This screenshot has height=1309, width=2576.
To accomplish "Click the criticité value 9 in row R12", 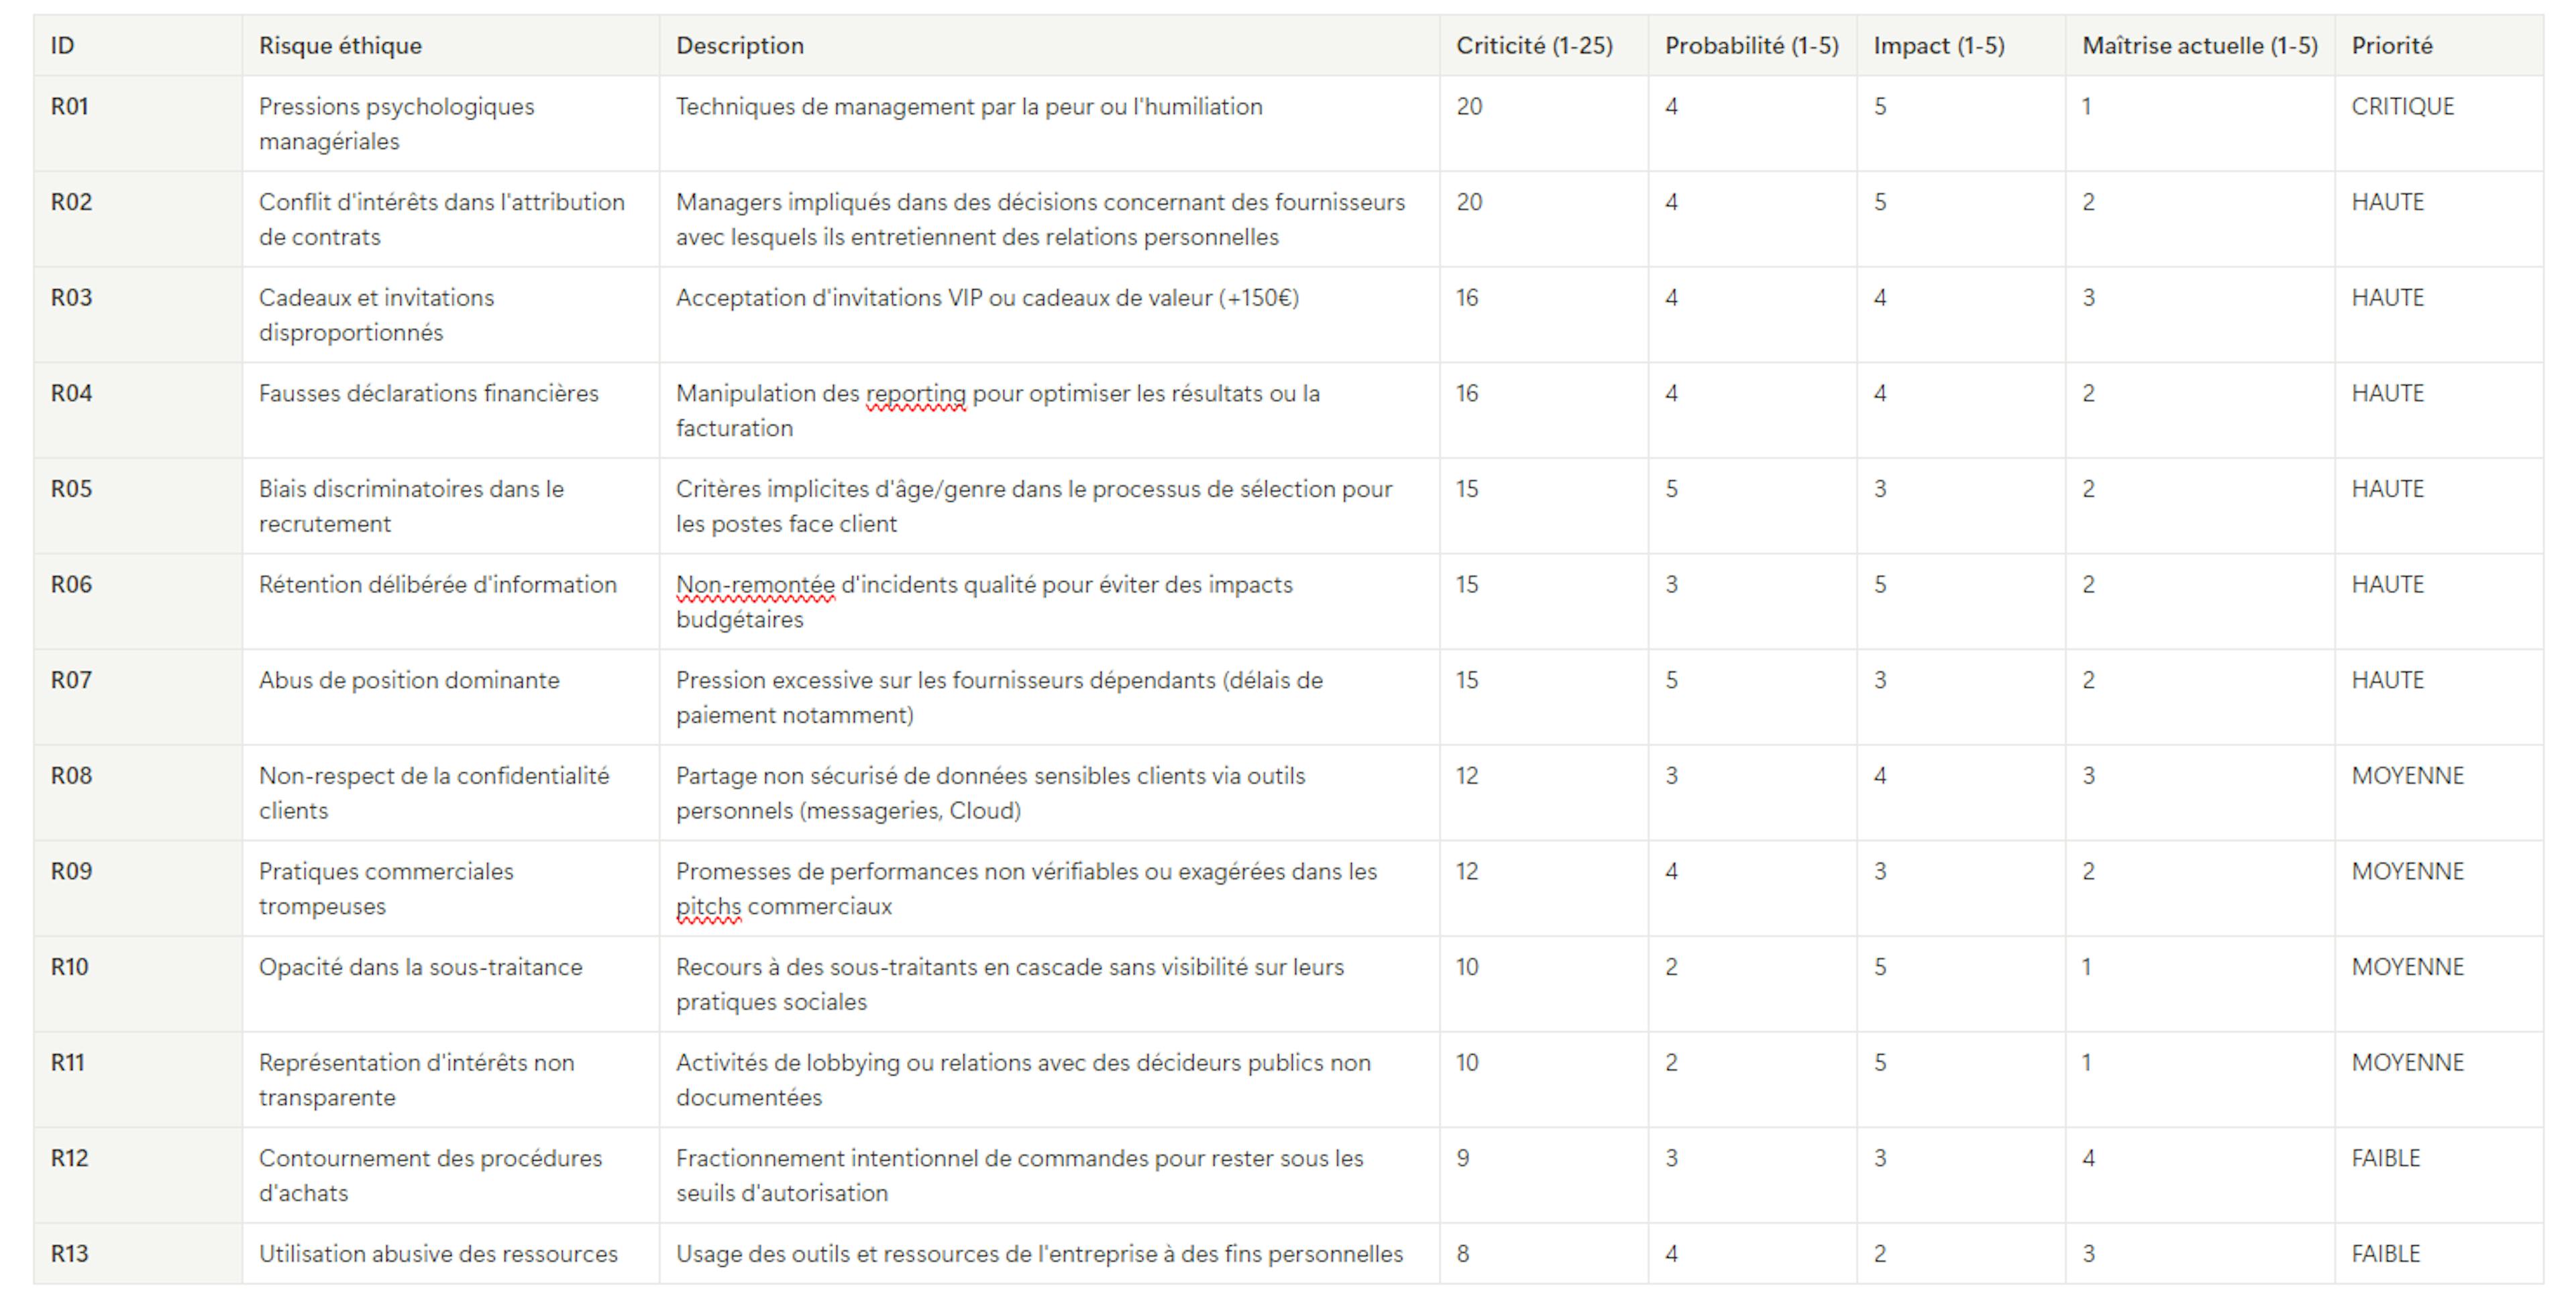I will coord(1463,1158).
